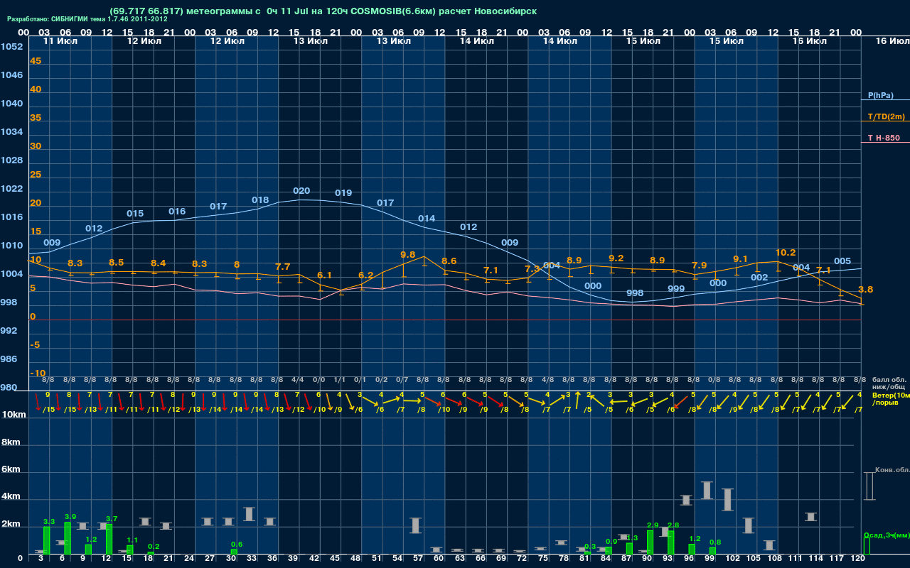This screenshot has width=910, height=568.
Task: Click the СИБНИГМИ developer credit line
Action: (87, 19)
